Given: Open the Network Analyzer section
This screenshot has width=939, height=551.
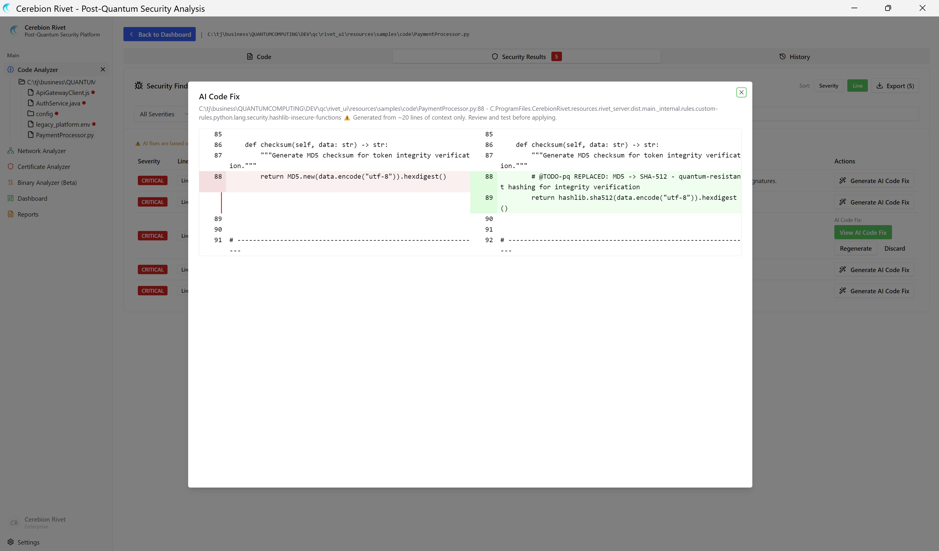Looking at the screenshot, I should [x=41, y=151].
